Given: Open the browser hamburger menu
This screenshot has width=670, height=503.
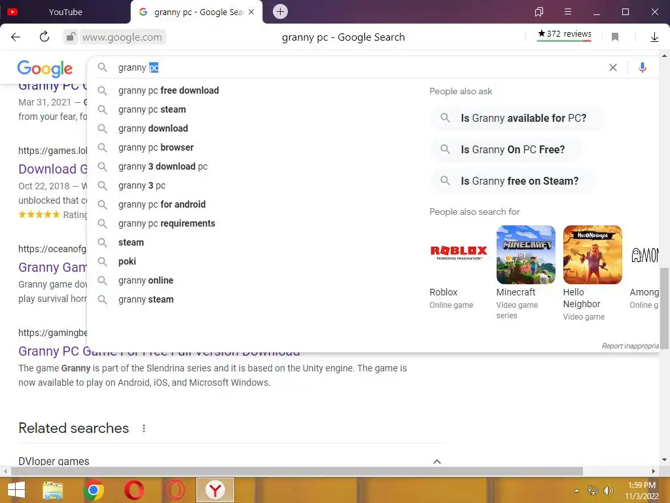Looking at the screenshot, I should tap(567, 12).
